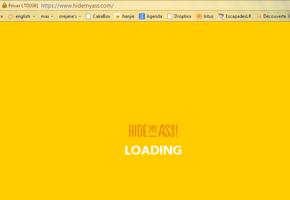Click the english folder shortcut icon

(11, 16)
